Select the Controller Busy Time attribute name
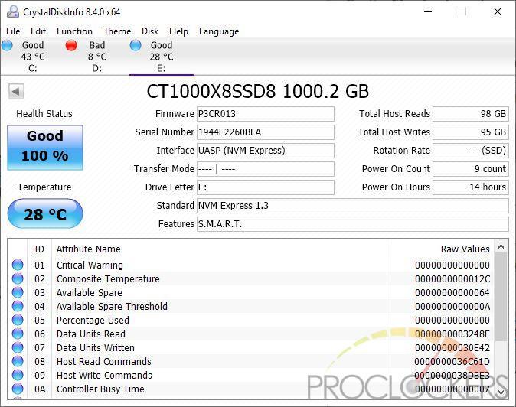 (100, 389)
